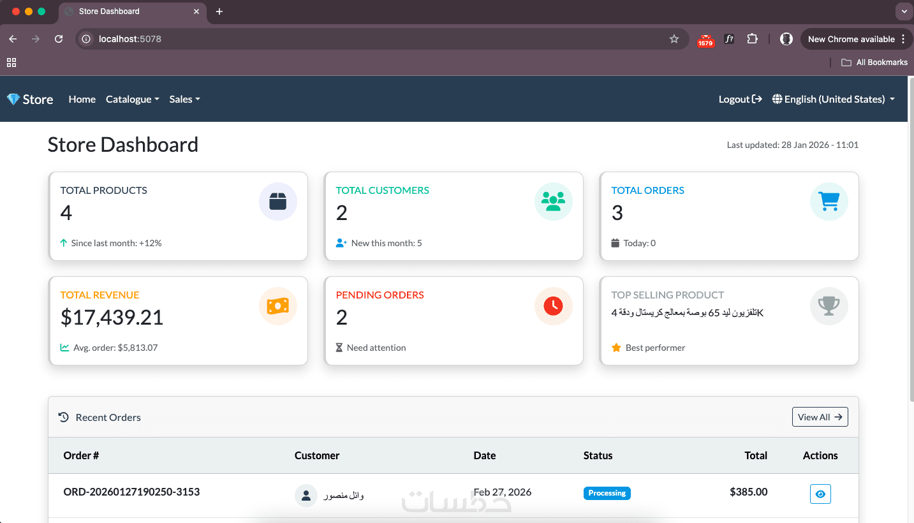Click the Pending Orders clock icon

554,306
